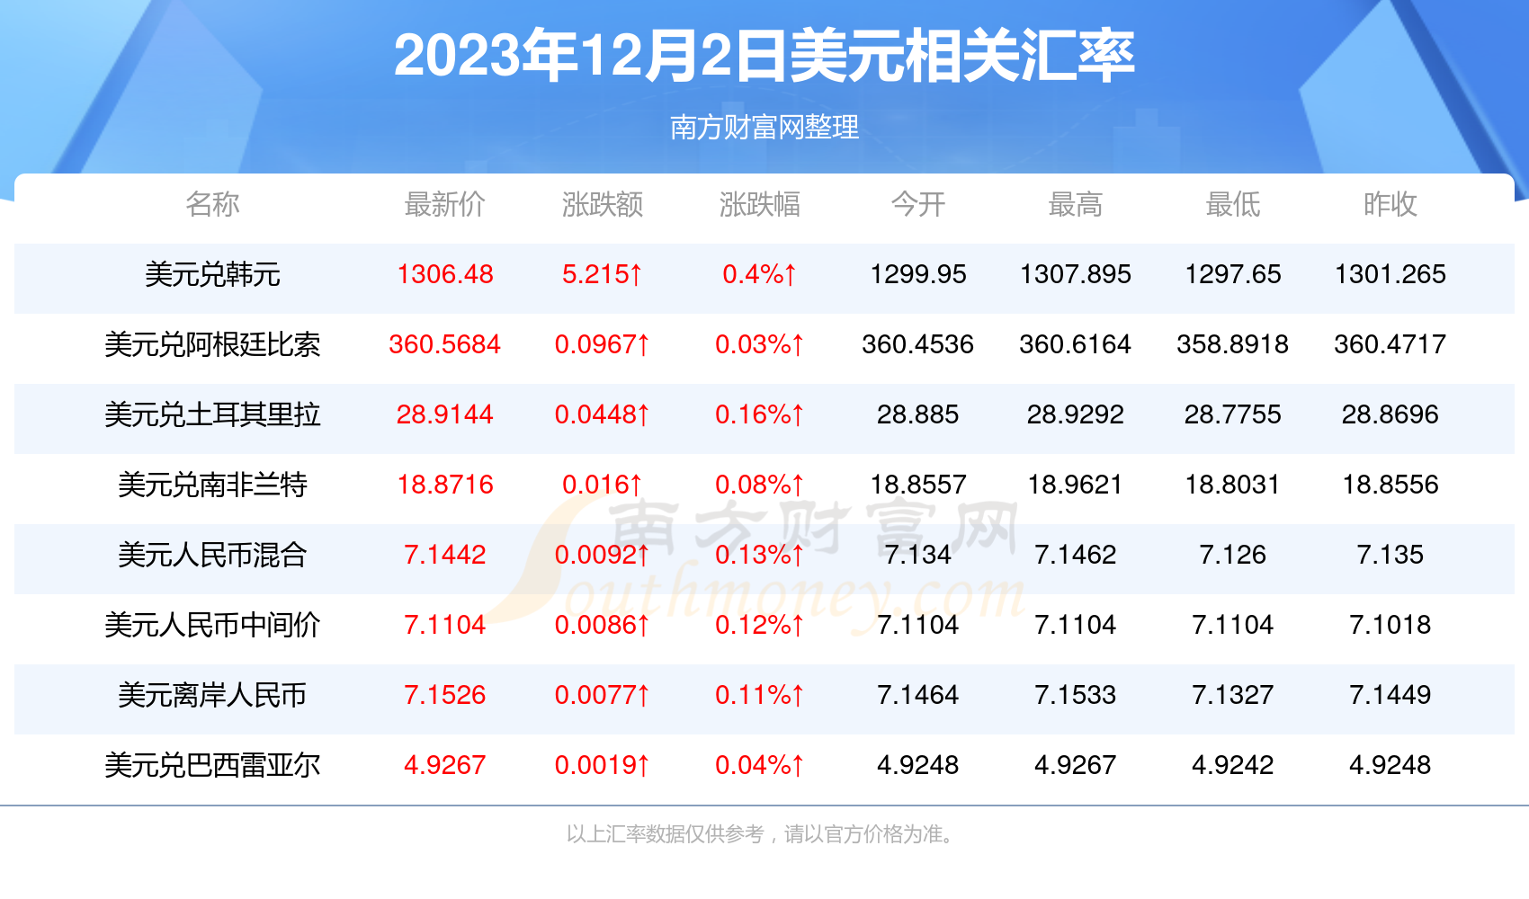Click the 最新价 column header
1529x899 pixels.
tap(445, 205)
